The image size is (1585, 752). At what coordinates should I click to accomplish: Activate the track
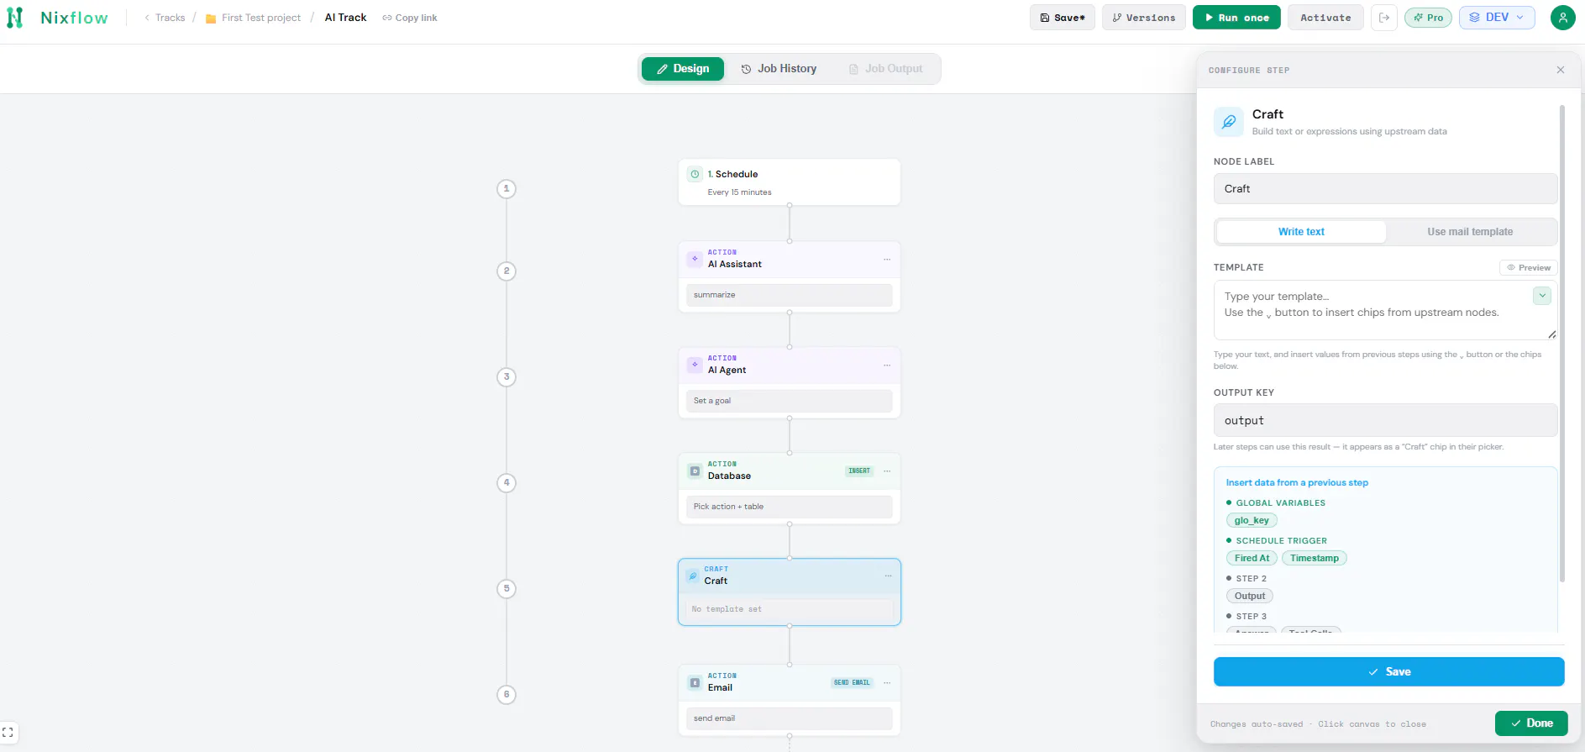[1325, 18]
